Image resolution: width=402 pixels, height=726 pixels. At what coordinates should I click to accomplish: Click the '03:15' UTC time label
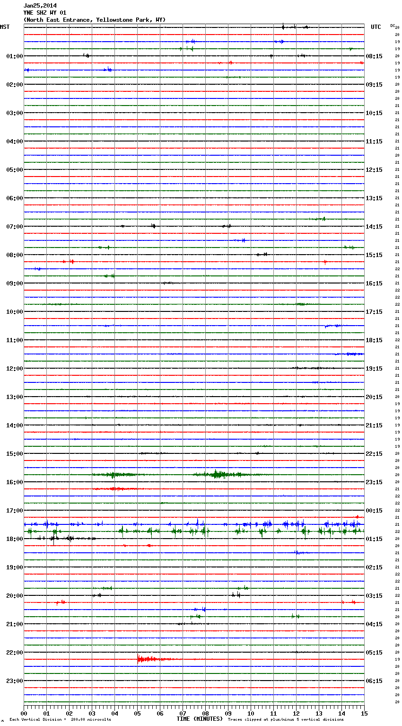[x=374, y=596]
